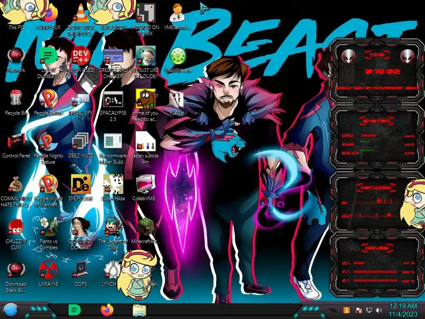The height and width of the screenshot is (319, 425).
Task: Launch Peggle Deluxe
Action: coord(48,99)
